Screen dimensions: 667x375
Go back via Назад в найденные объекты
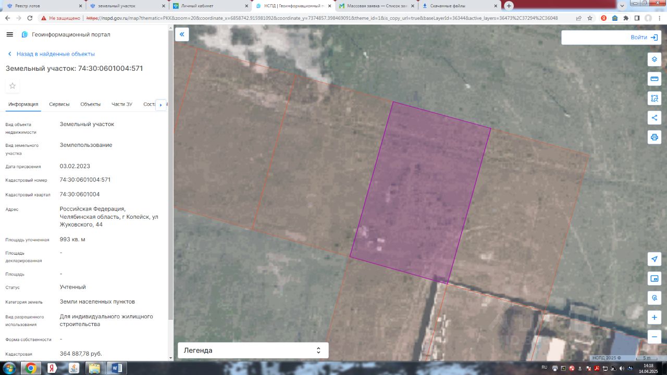click(51, 54)
